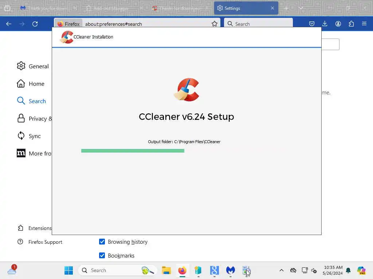
Task: Go back with the Firefox back arrow
Action: pos(9,24)
